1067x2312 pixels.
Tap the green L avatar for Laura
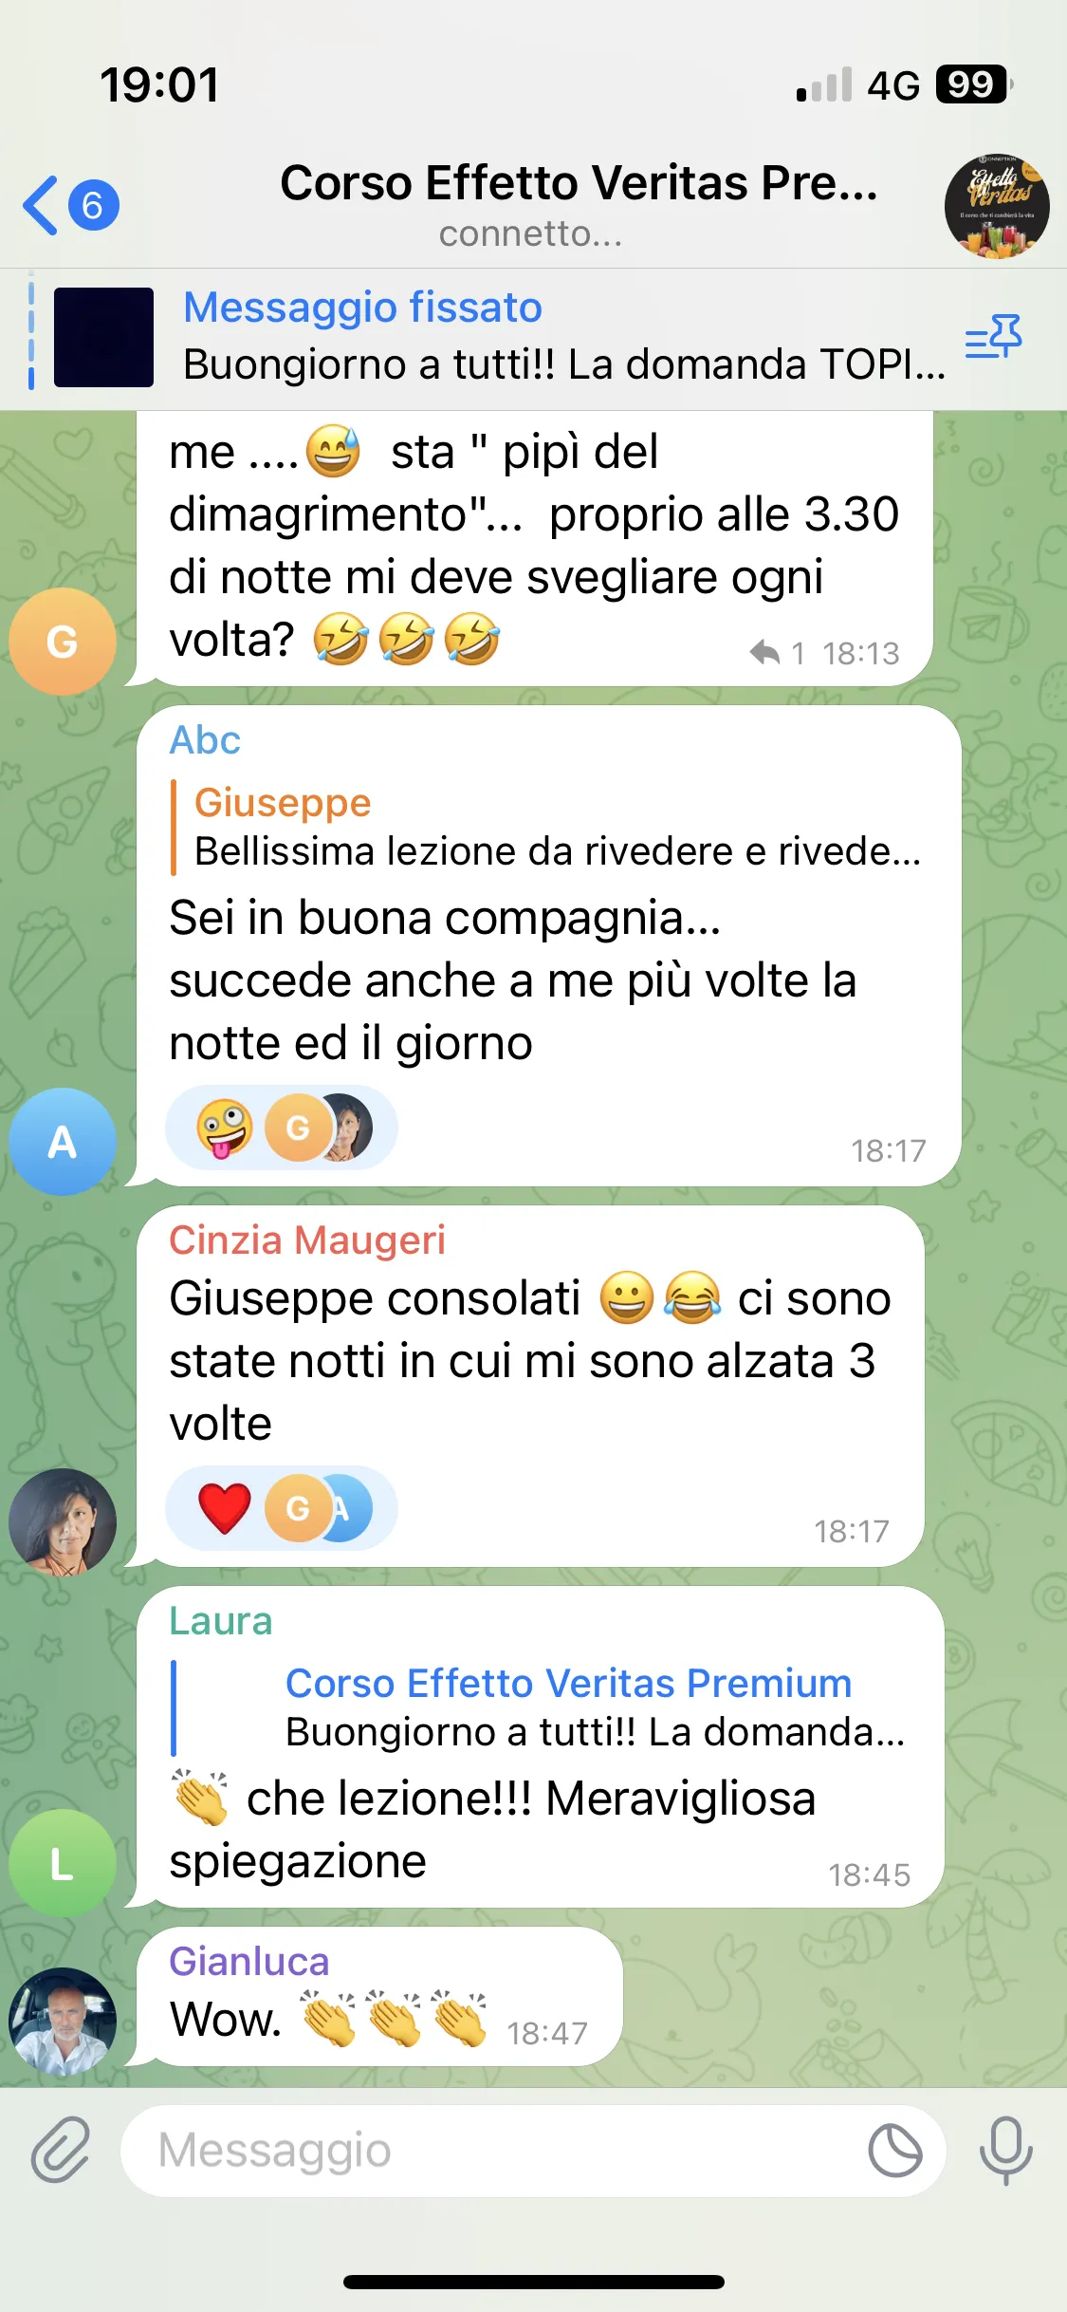63,1863
